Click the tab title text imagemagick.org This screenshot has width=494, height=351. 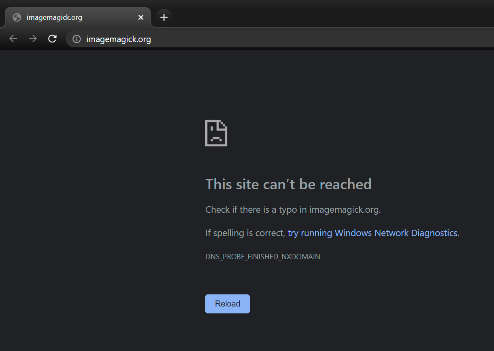click(x=54, y=17)
